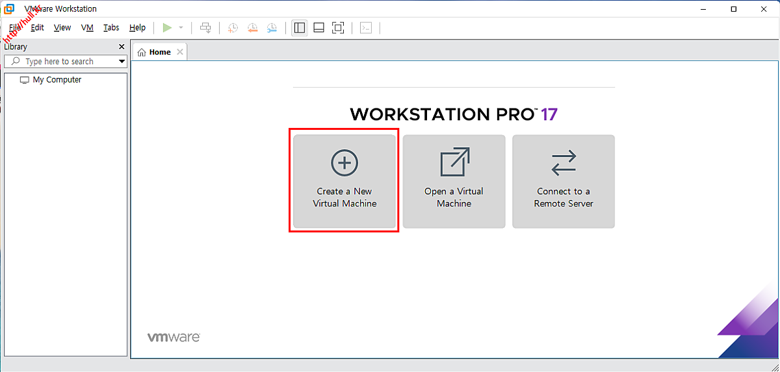Open the Snapshot Manager wrench-clock icon

272,27
